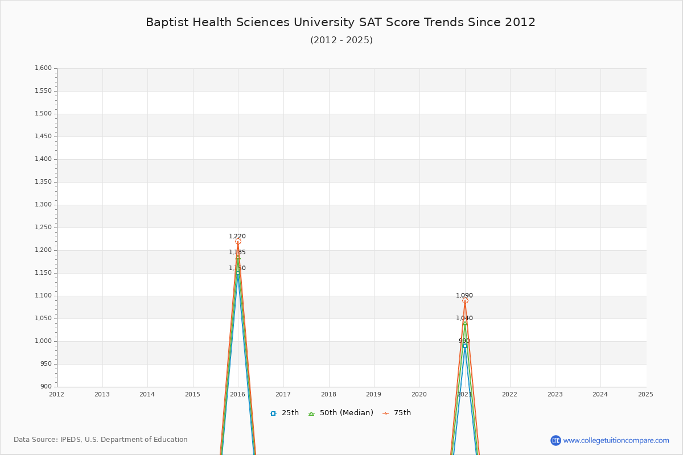Select the 2021 median data point 1,040
683x455 pixels.
(x=465, y=323)
